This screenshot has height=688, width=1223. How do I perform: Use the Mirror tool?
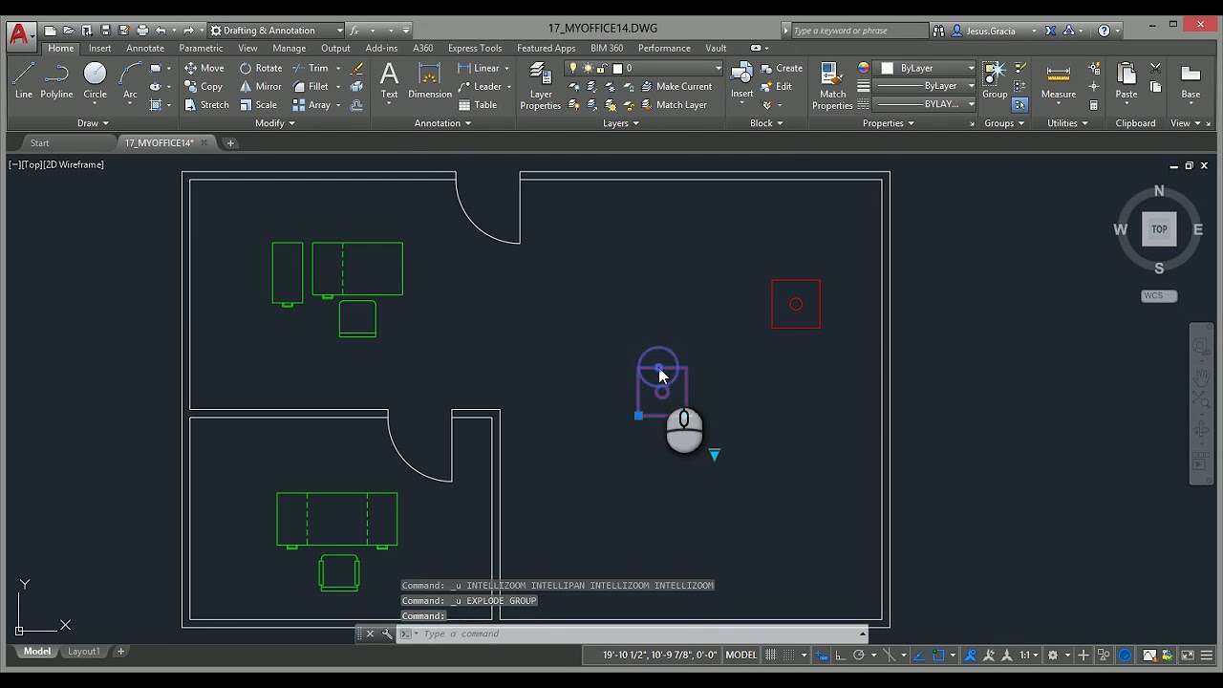(260, 86)
